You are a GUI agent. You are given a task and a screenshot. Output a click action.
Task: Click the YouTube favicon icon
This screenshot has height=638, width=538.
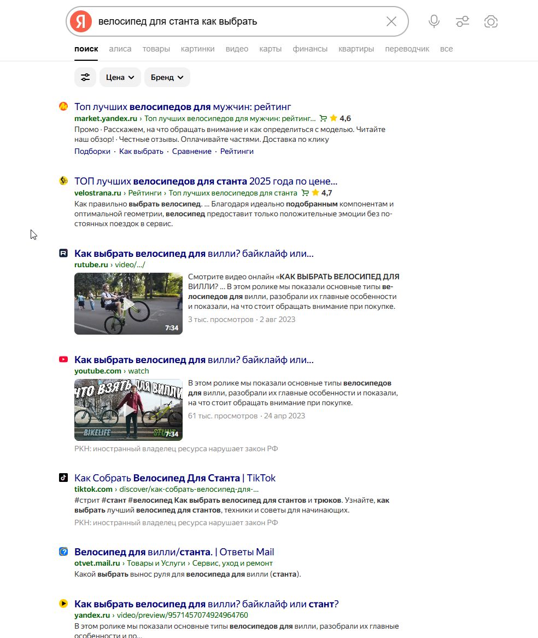click(63, 359)
